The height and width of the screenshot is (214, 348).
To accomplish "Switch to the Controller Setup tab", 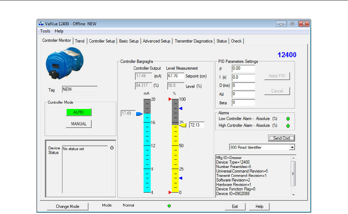I will pyautogui.click(x=102, y=41).
